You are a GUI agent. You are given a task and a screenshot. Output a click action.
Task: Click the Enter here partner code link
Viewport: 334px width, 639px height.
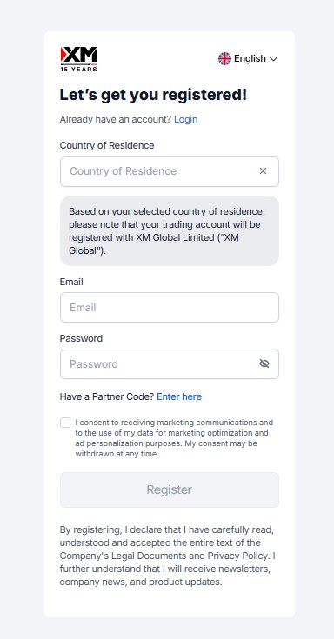pos(179,396)
